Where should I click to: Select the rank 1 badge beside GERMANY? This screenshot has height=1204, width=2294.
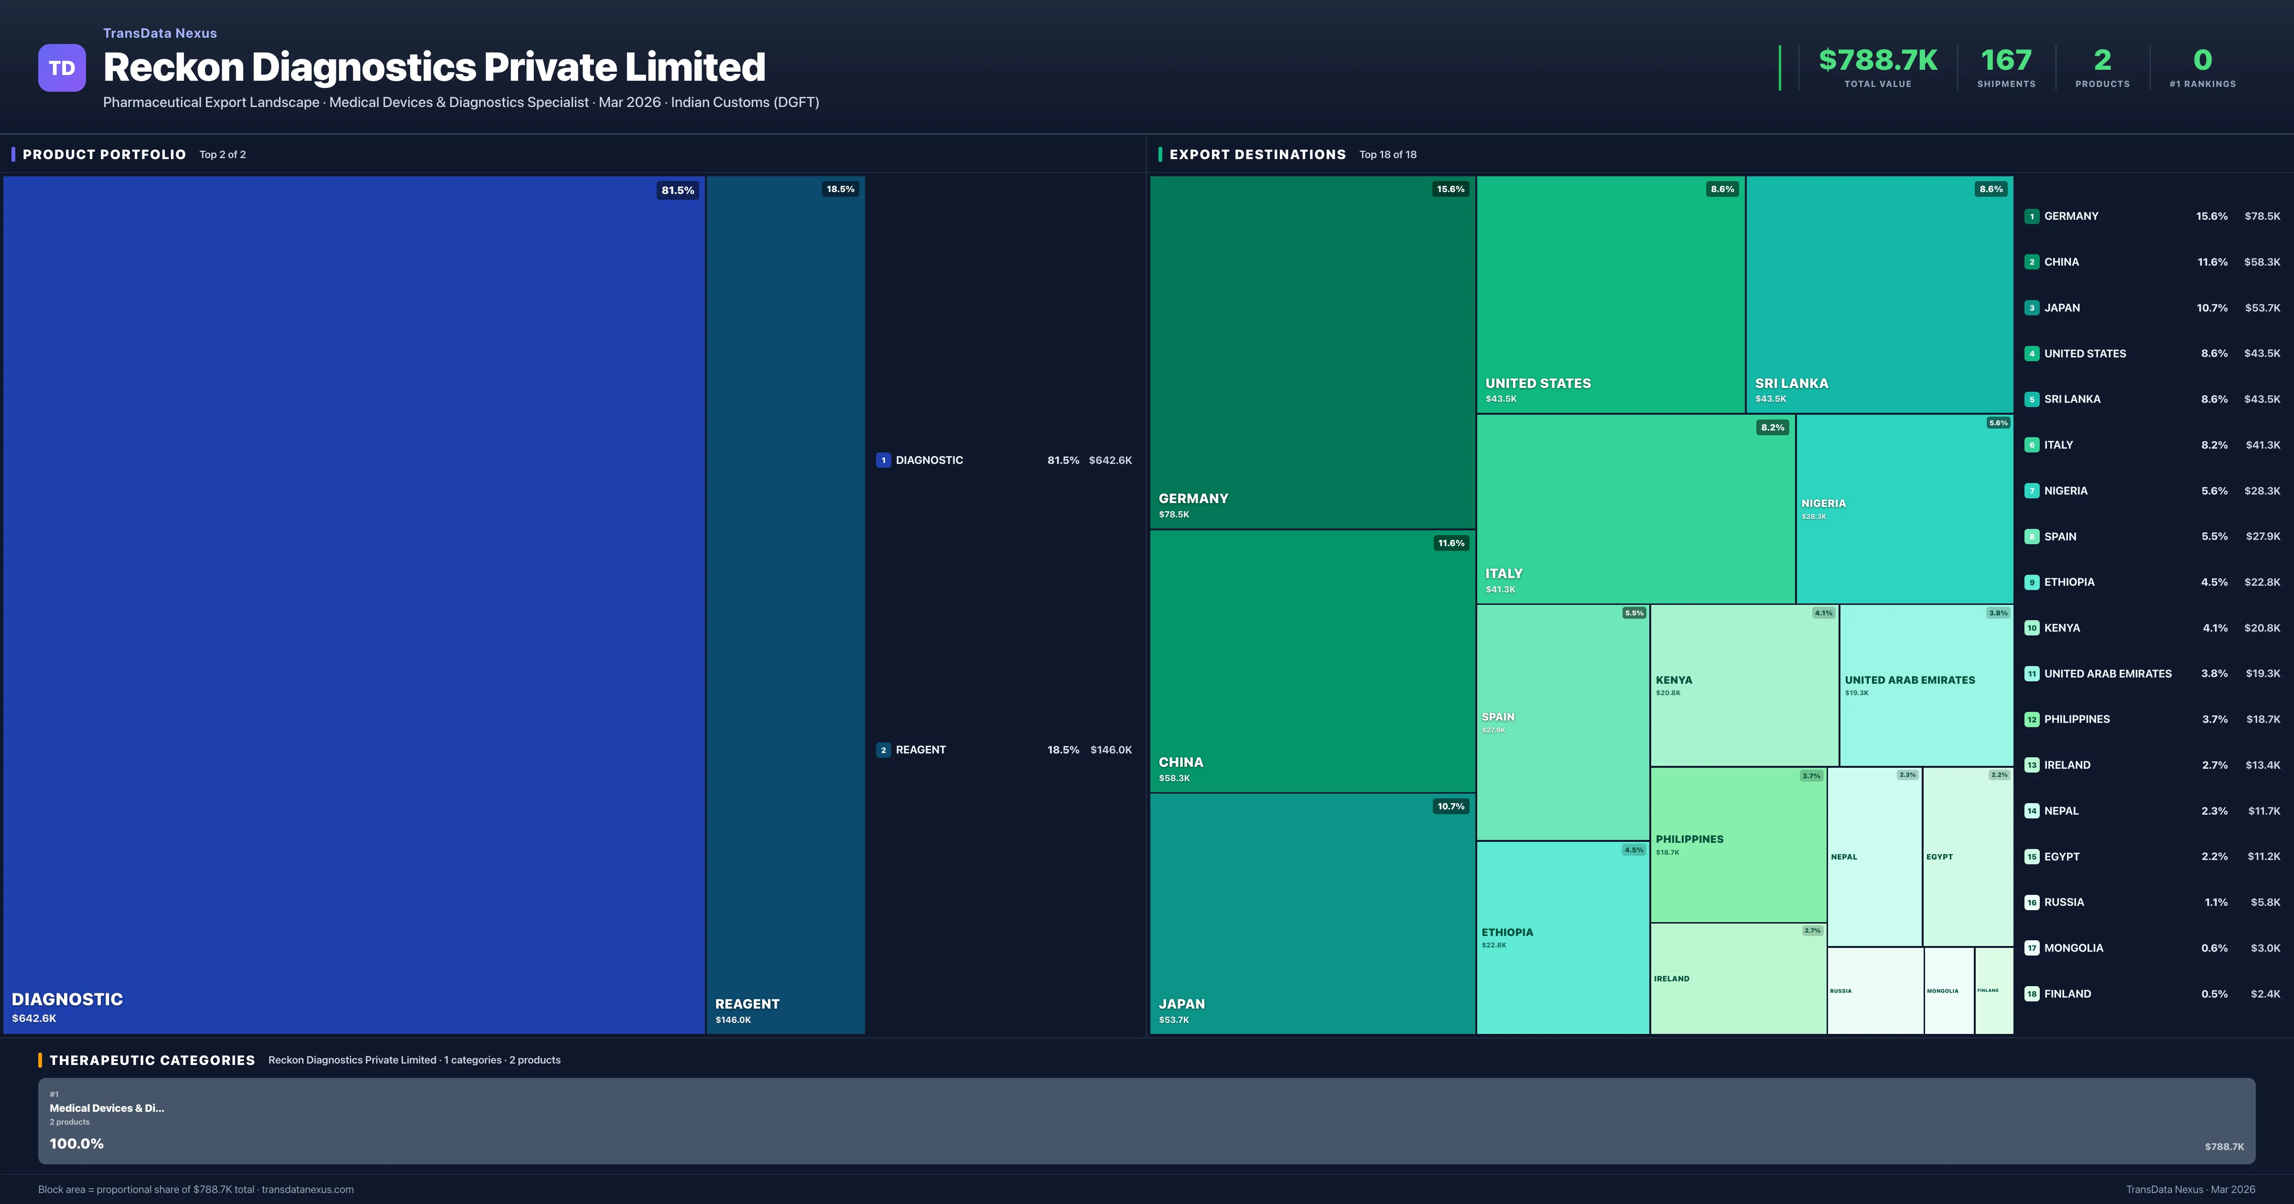pos(2033,215)
